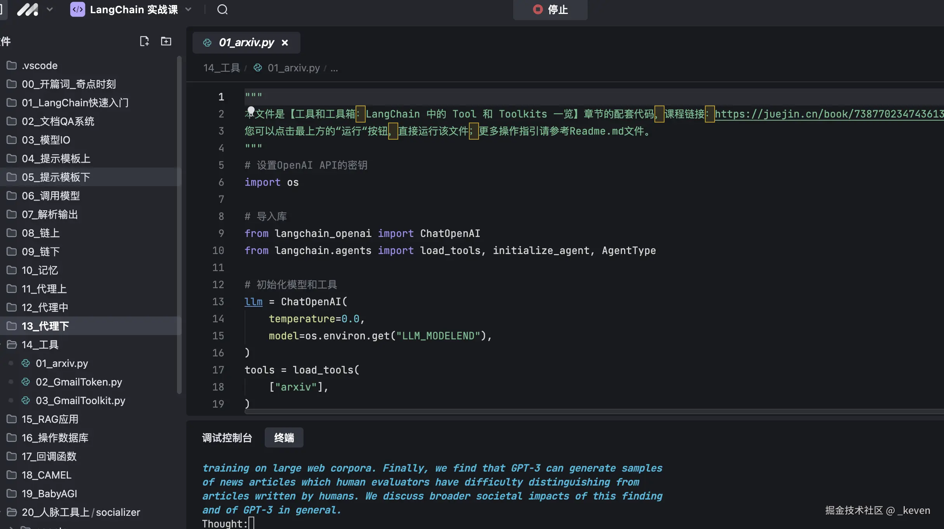Open 03_GmailToolkit.py in the file tree

tap(80, 400)
